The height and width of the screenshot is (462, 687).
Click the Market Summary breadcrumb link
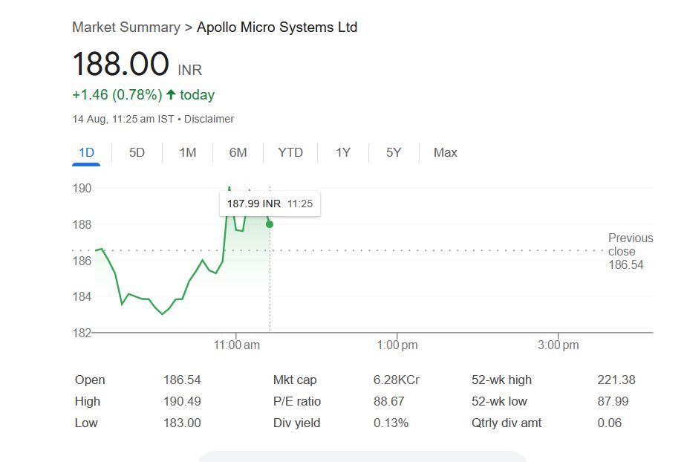pos(126,27)
